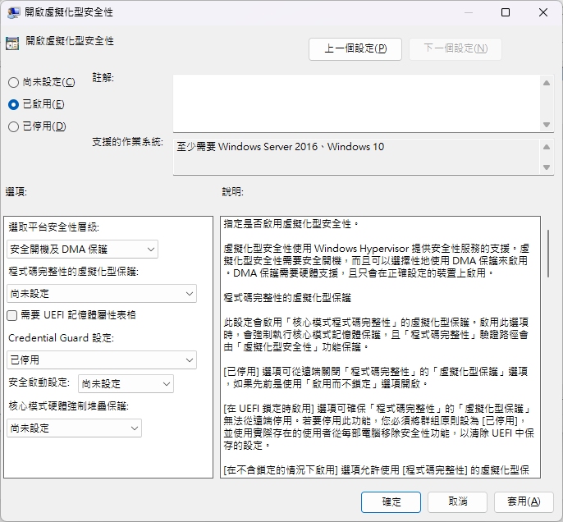
Task: Close the 開啟虛擬化型安全性 dialog
Action: pyautogui.click(x=543, y=12)
